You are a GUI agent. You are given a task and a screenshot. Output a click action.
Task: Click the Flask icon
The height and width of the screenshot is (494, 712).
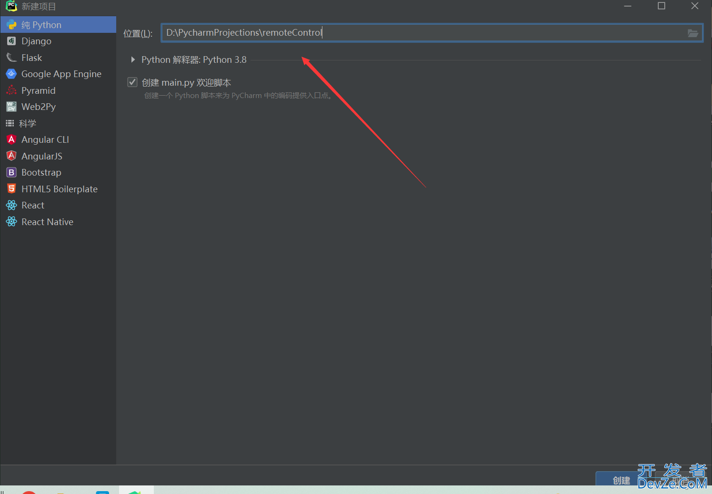[11, 58]
